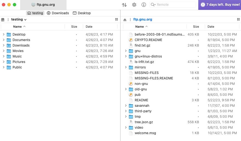Expand the tmp folder
This screenshot has height=141, width=241.
(126, 117)
